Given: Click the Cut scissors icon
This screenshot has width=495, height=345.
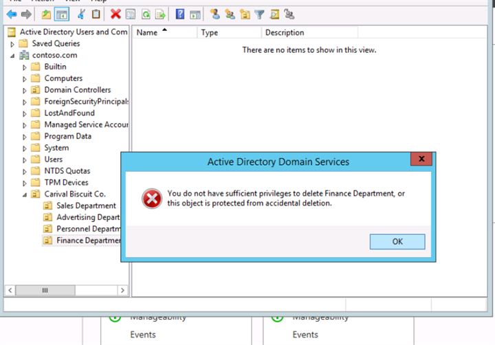Looking at the screenshot, I should [81, 14].
